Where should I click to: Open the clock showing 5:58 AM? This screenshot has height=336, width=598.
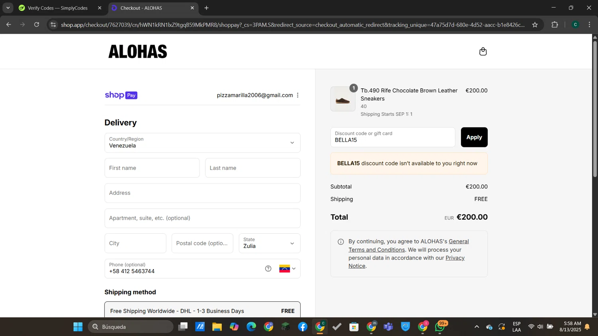coord(570,327)
